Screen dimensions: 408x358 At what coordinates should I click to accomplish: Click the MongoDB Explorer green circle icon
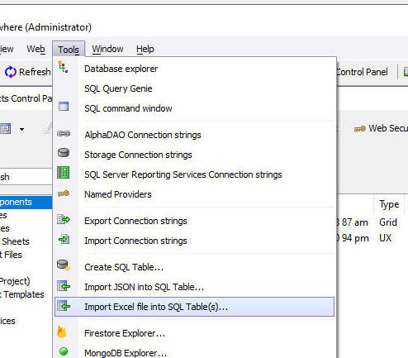pyautogui.click(x=64, y=351)
